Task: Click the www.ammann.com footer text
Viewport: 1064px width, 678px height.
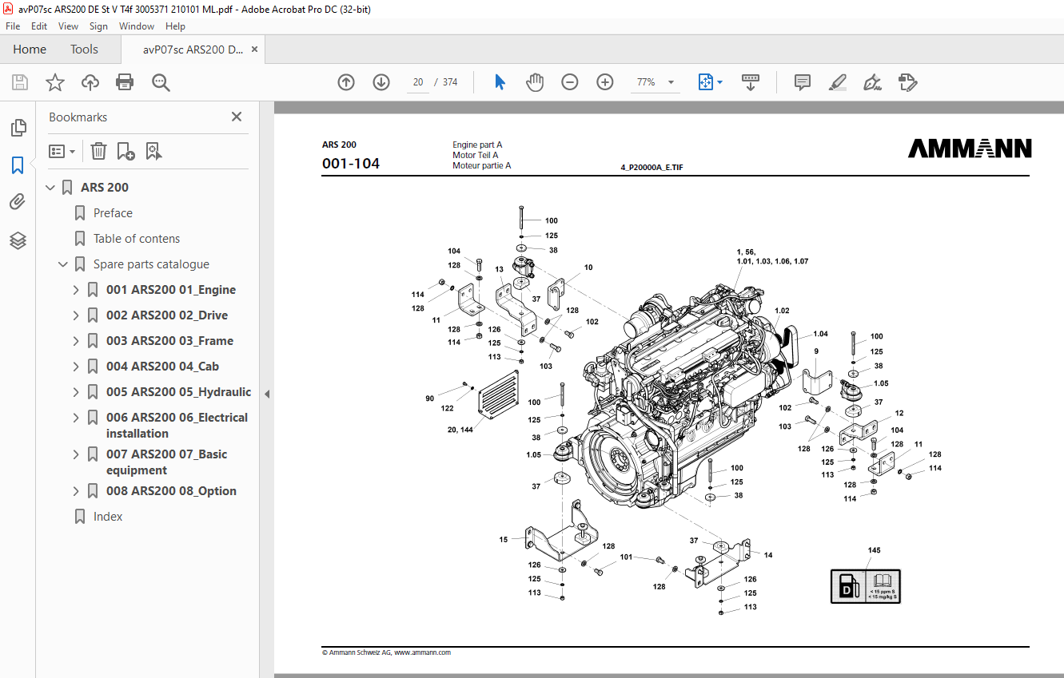Action: click(422, 652)
